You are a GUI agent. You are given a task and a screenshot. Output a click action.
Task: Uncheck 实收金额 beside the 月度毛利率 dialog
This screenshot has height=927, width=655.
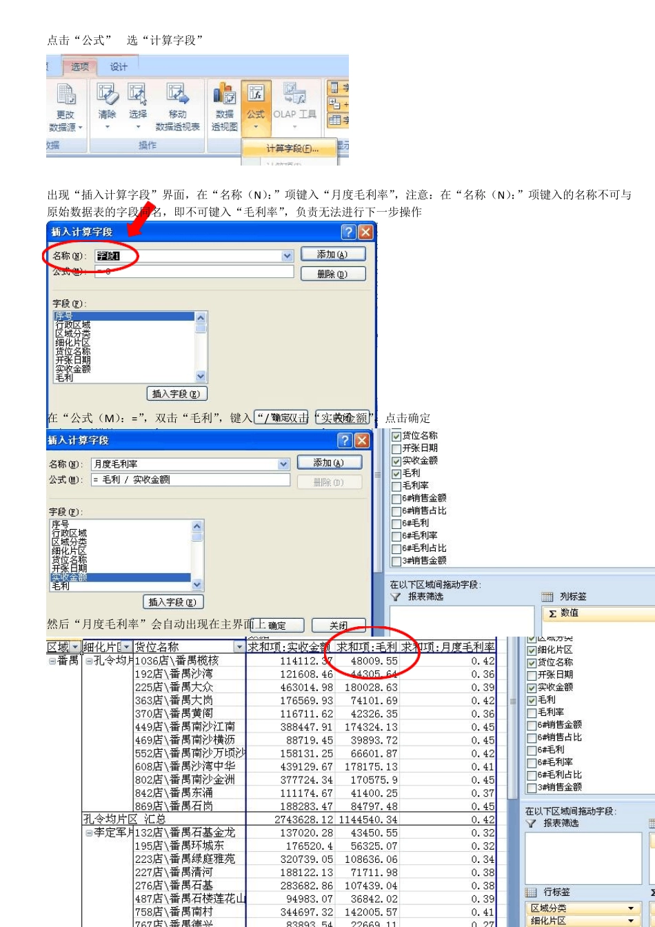point(396,461)
